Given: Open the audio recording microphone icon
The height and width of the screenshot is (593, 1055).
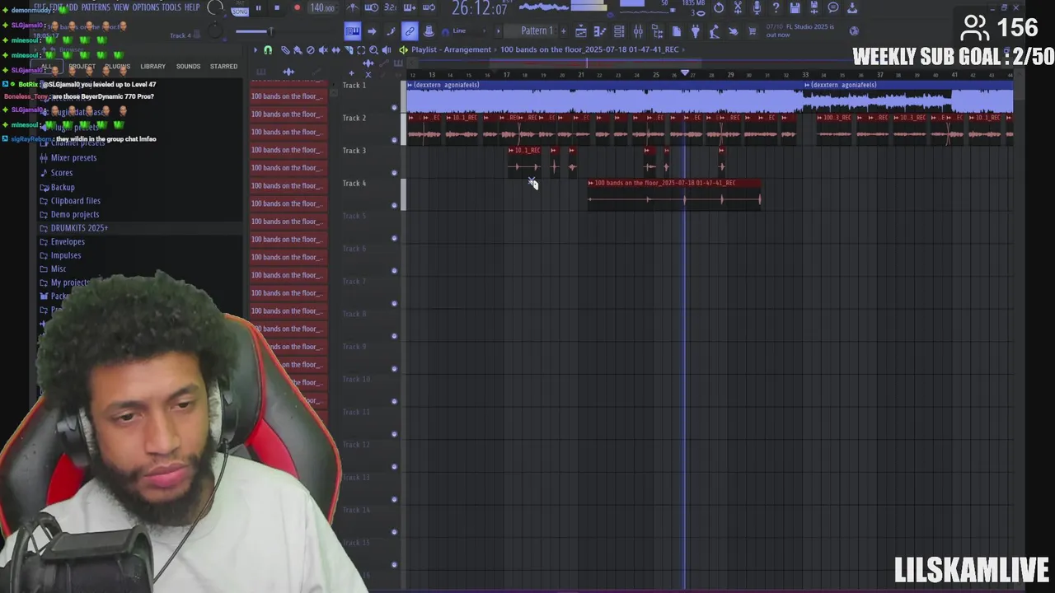Looking at the screenshot, I should [757, 7].
